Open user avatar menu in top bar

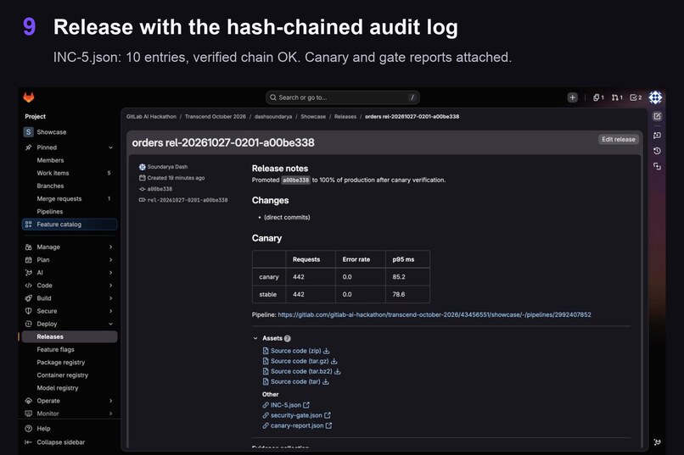(655, 97)
